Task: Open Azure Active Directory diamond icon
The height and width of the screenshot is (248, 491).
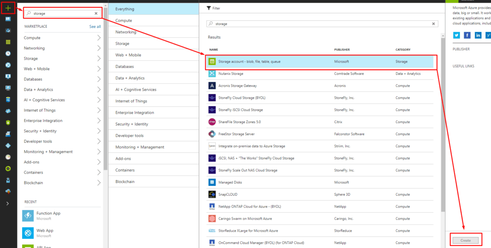Action: (x=8, y=146)
